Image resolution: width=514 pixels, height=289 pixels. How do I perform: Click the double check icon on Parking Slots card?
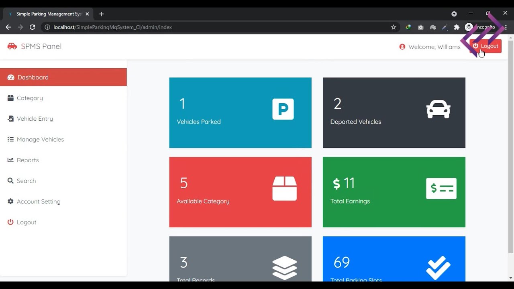click(438, 267)
